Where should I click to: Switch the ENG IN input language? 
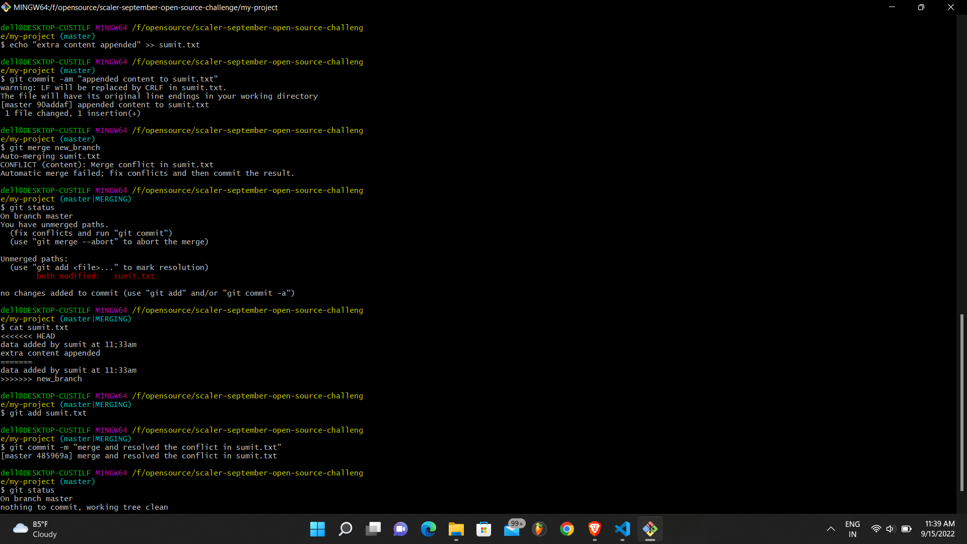click(853, 529)
